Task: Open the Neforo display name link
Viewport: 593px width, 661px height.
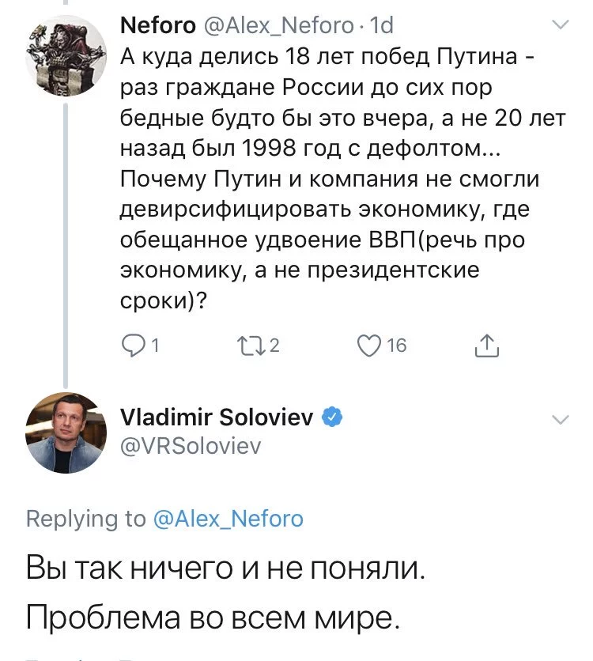Action: click(x=158, y=26)
